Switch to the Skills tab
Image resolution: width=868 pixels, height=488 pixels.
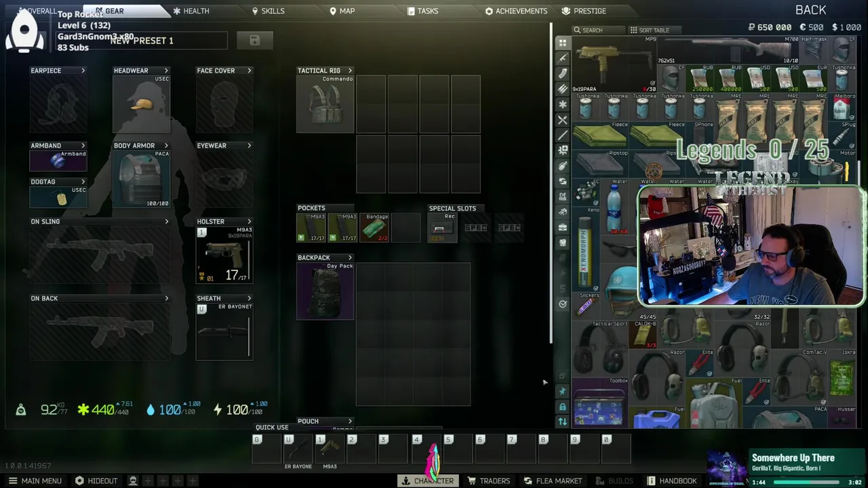click(268, 11)
